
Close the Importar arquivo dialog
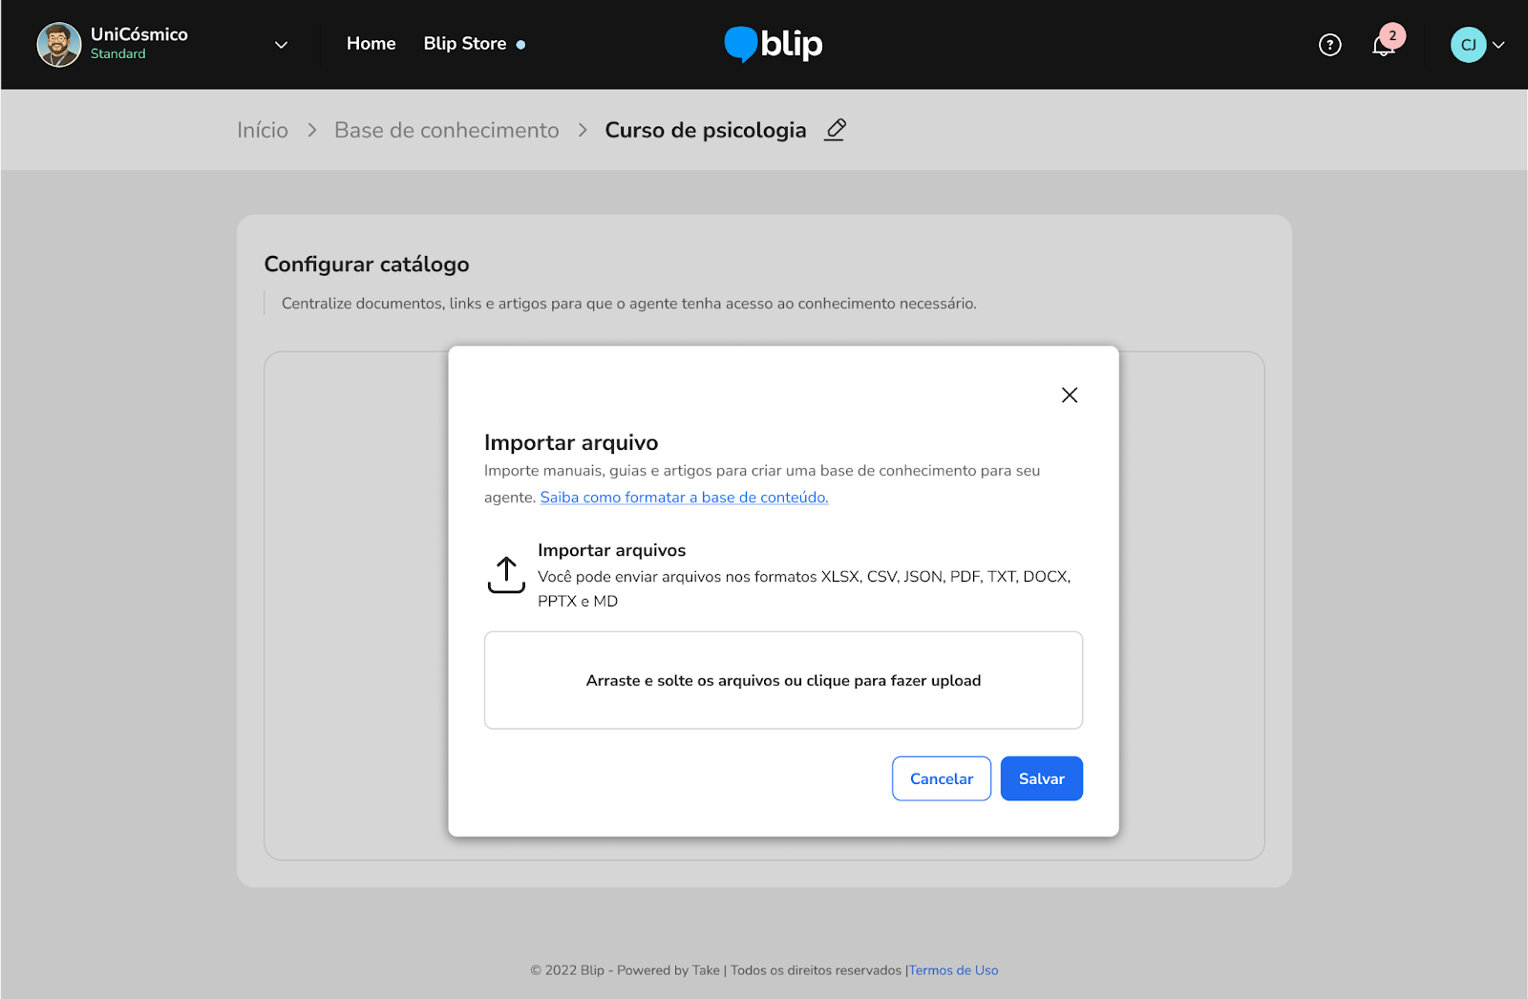1070,395
